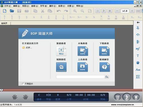This screenshot has width=143, height=107.
Task: Click the keyboard icon next to speed plus
Action: [x=138, y=11]
